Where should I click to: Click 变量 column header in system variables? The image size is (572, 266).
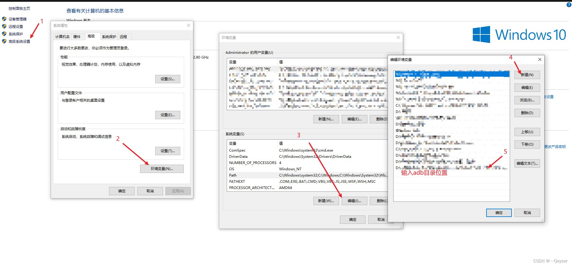[252, 143]
